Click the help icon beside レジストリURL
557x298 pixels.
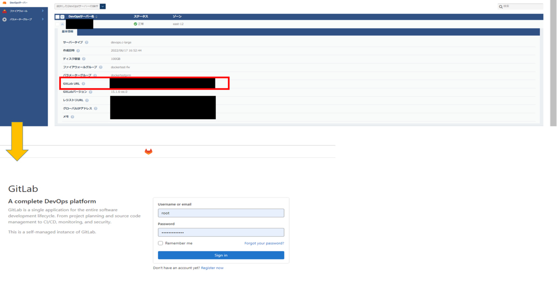(x=87, y=100)
